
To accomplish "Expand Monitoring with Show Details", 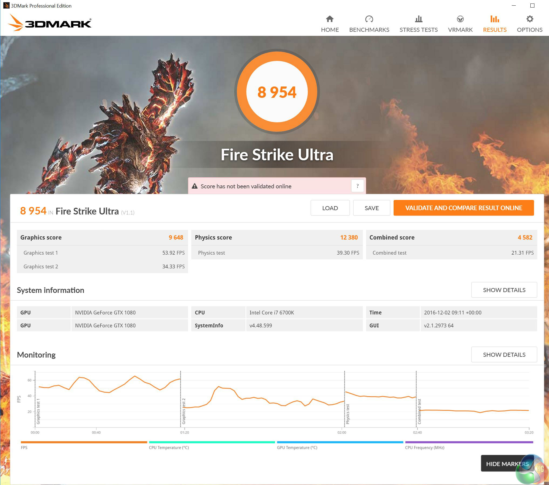I will [x=504, y=355].
